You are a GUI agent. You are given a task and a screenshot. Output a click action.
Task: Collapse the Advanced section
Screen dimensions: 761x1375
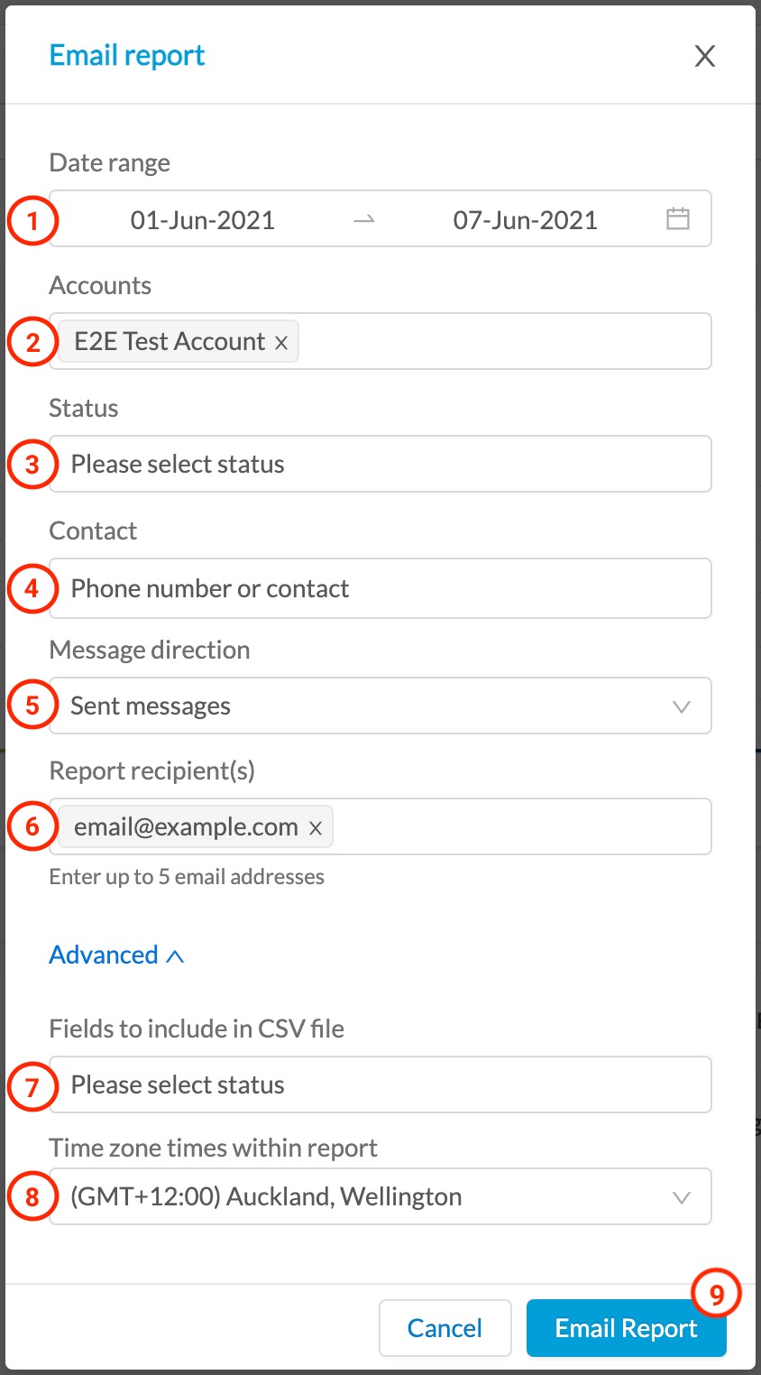click(116, 955)
